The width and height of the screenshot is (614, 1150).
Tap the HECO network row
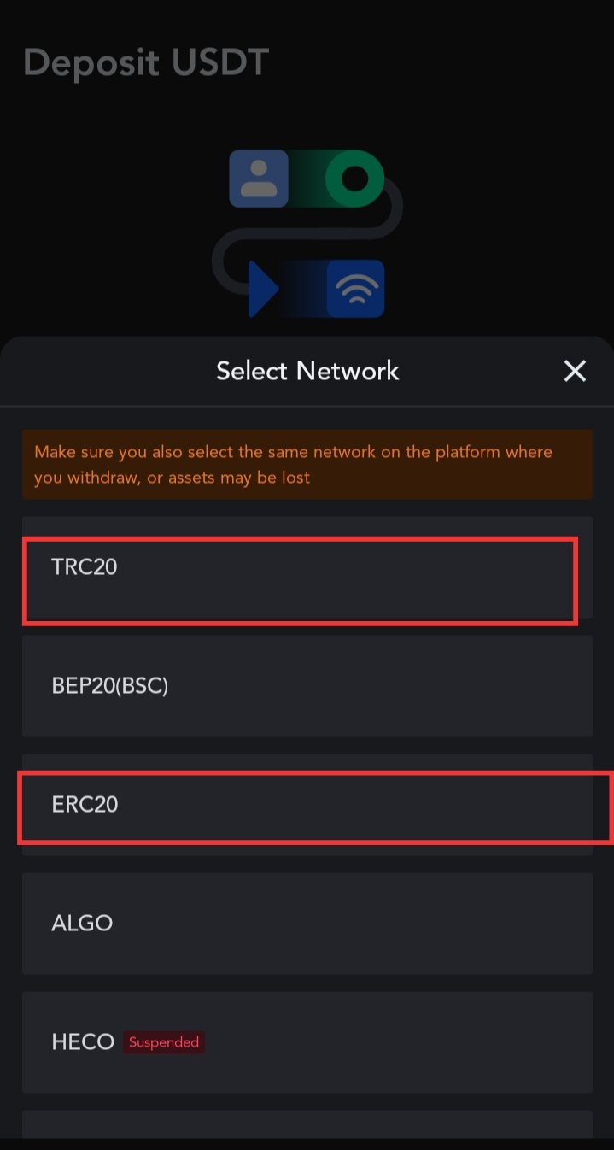307,1041
